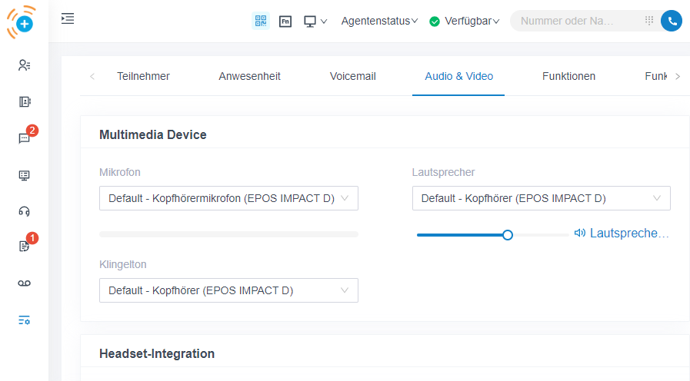Image resolution: width=690 pixels, height=381 pixels.
Task: Collapse the sidebar menu toggle
Action: pos(68,18)
